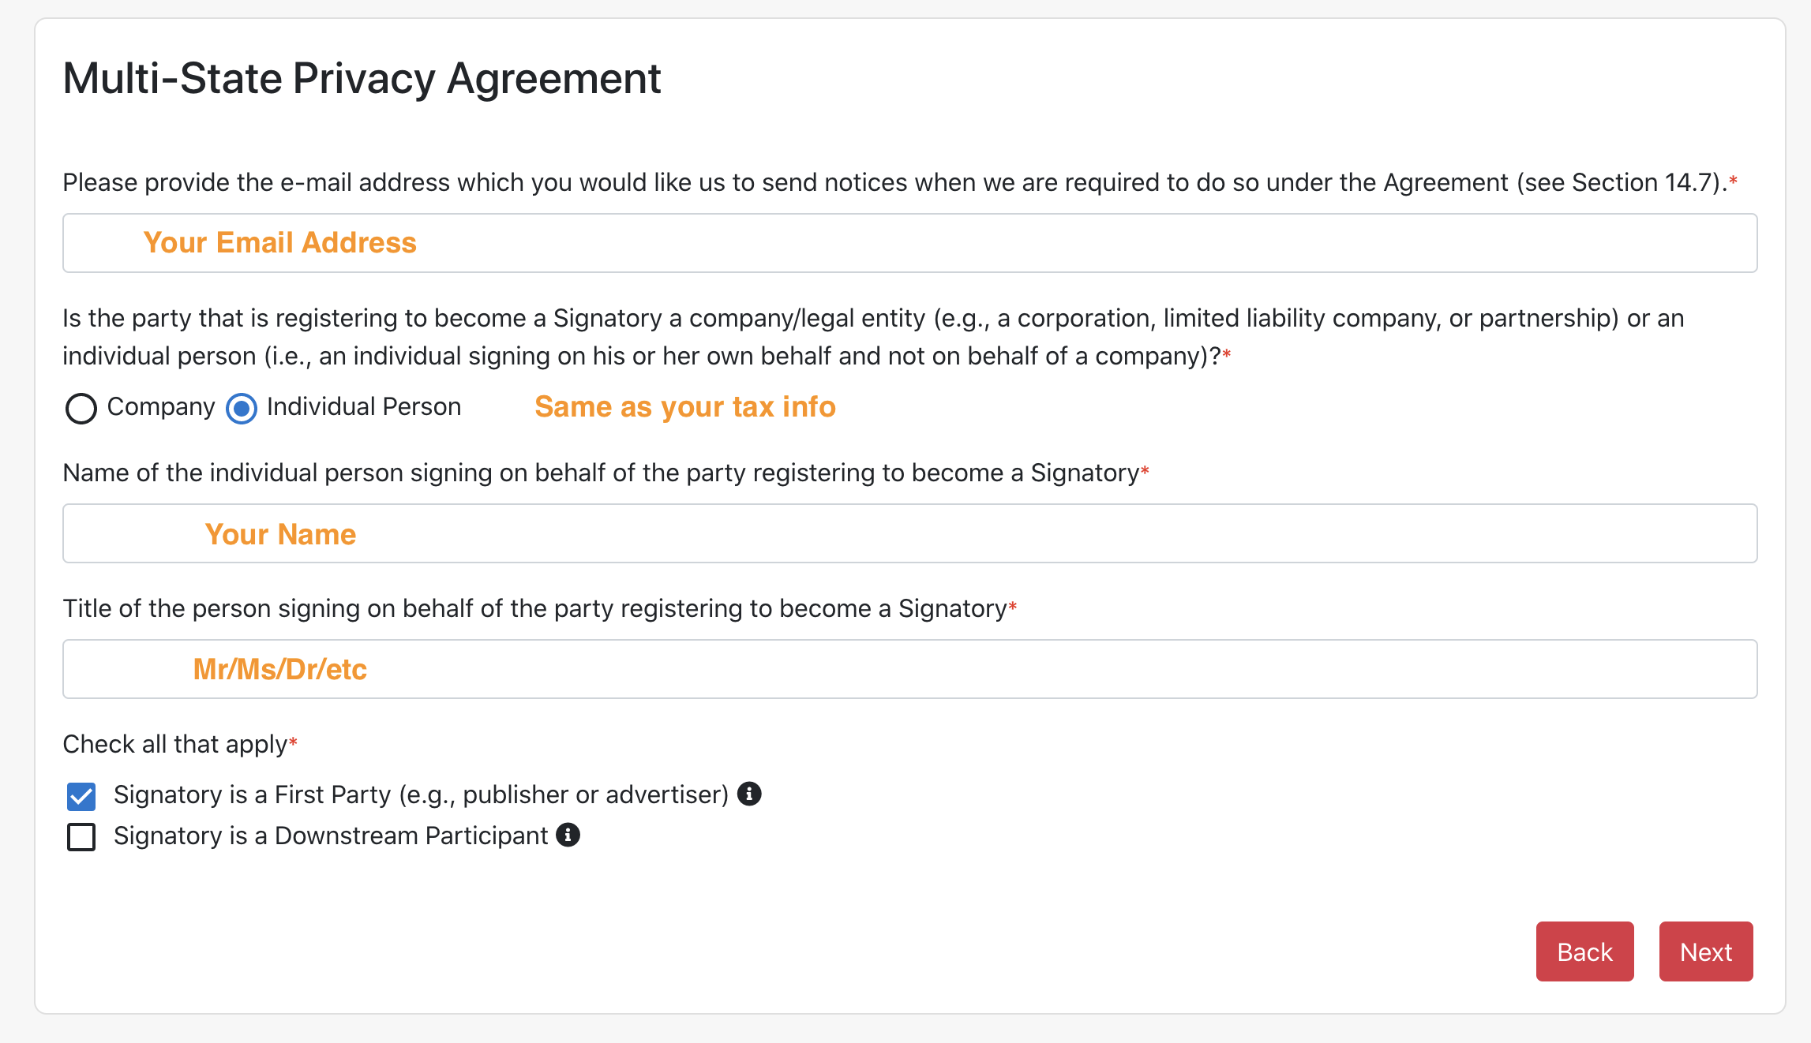Open info icon beside Downstream Participant option

point(568,835)
